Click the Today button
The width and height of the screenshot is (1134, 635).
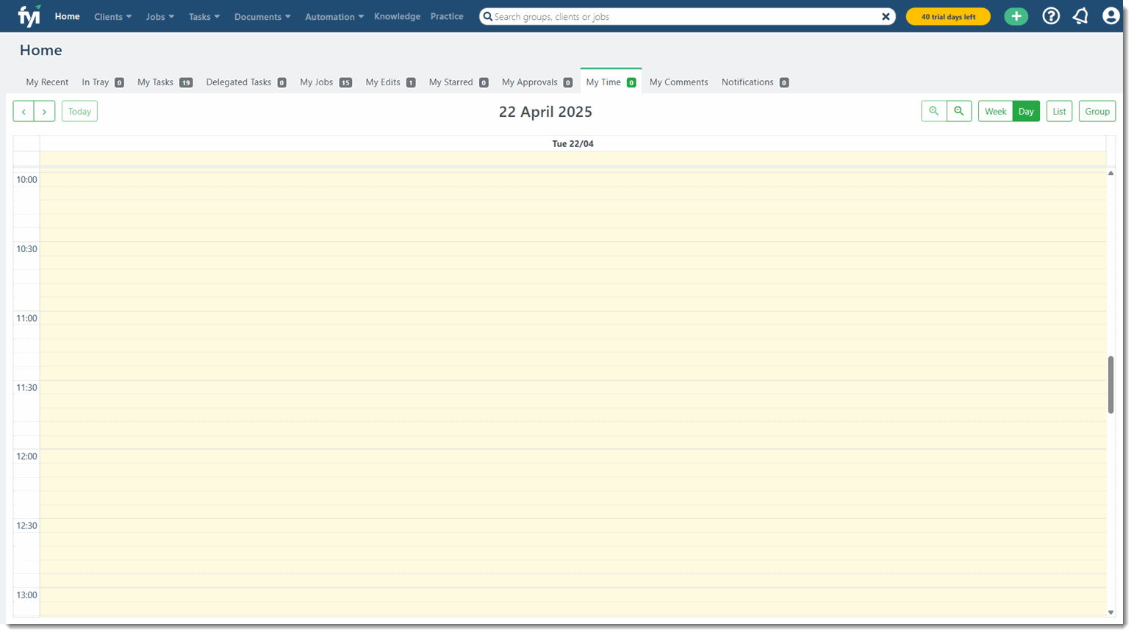pyautogui.click(x=79, y=112)
